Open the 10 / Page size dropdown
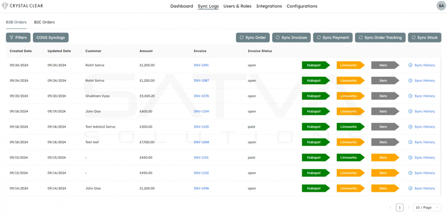This screenshot has height=217, width=448. point(427,207)
